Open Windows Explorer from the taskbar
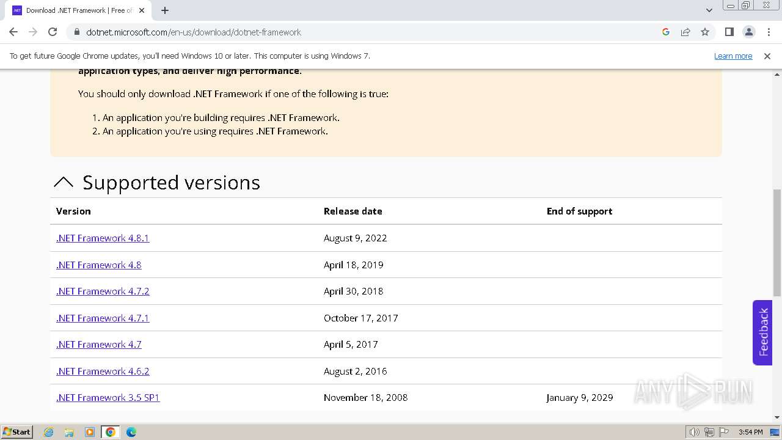Image resolution: width=782 pixels, height=440 pixels. click(x=69, y=432)
